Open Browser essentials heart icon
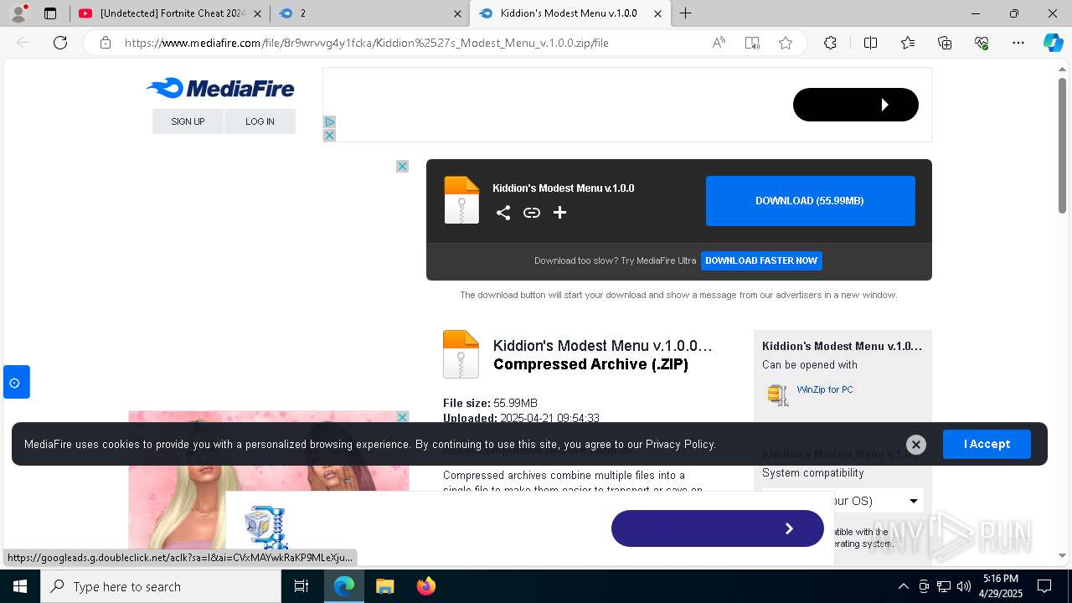Viewport: 1072px width, 603px height. click(x=982, y=43)
